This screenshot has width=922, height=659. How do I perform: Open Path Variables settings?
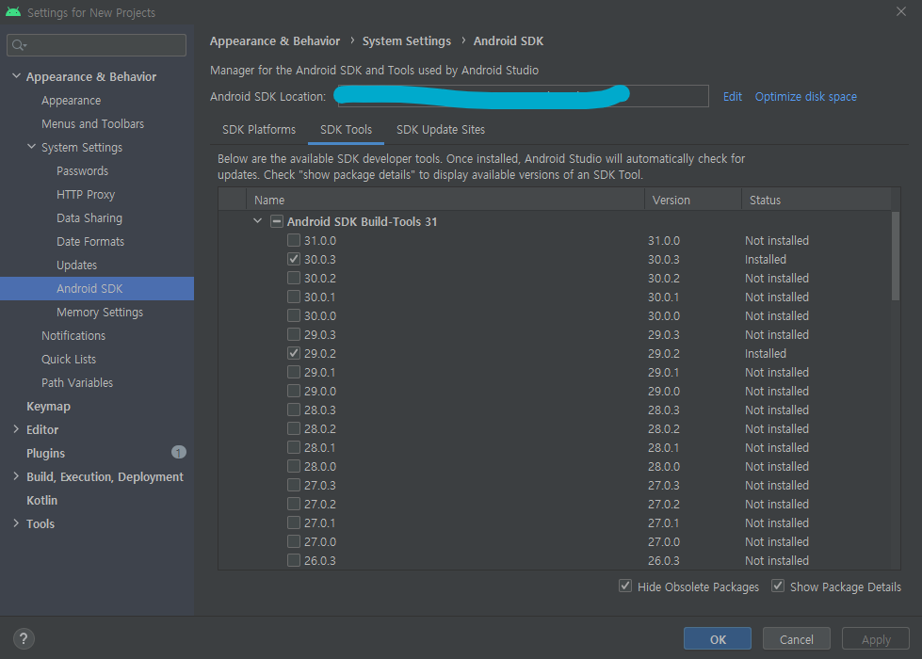77,383
